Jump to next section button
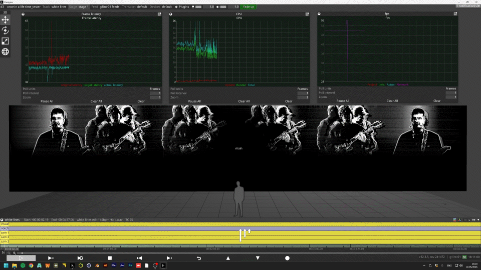Image resolution: width=481 pixels, height=270 pixels. [169, 258]
